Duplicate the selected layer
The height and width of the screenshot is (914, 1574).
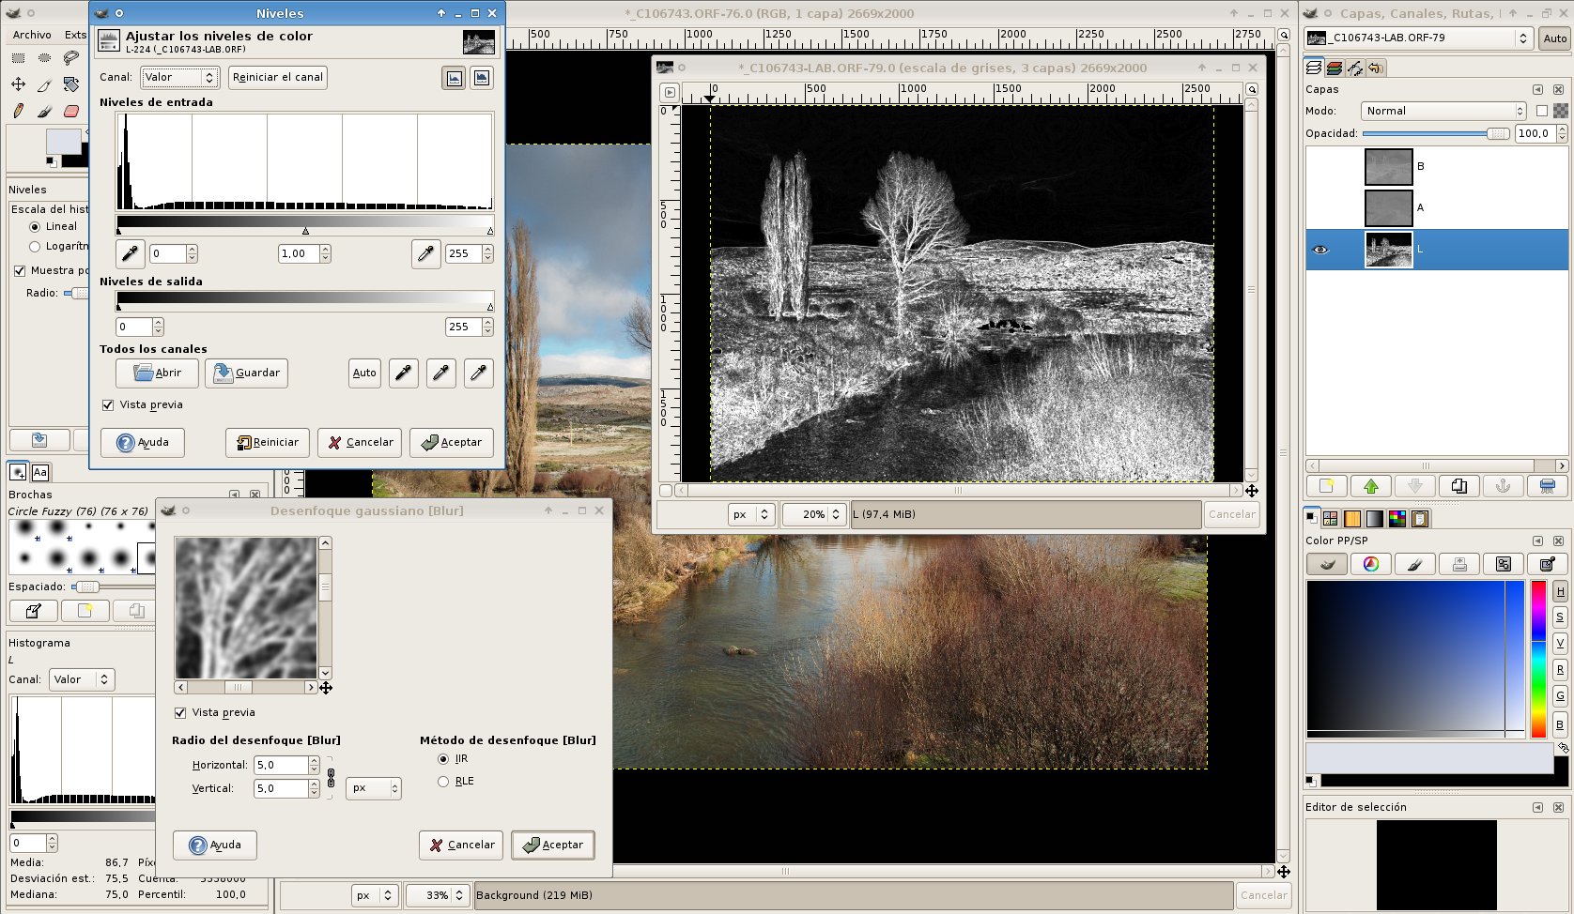[1459, 486]
